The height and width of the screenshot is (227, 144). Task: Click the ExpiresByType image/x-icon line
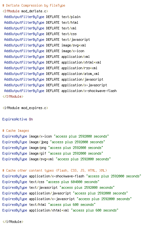point(56,136)
